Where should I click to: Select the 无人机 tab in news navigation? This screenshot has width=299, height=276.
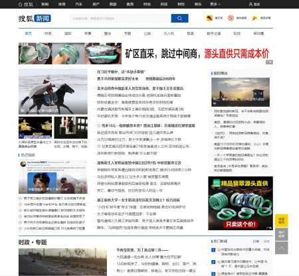(169, 33)
